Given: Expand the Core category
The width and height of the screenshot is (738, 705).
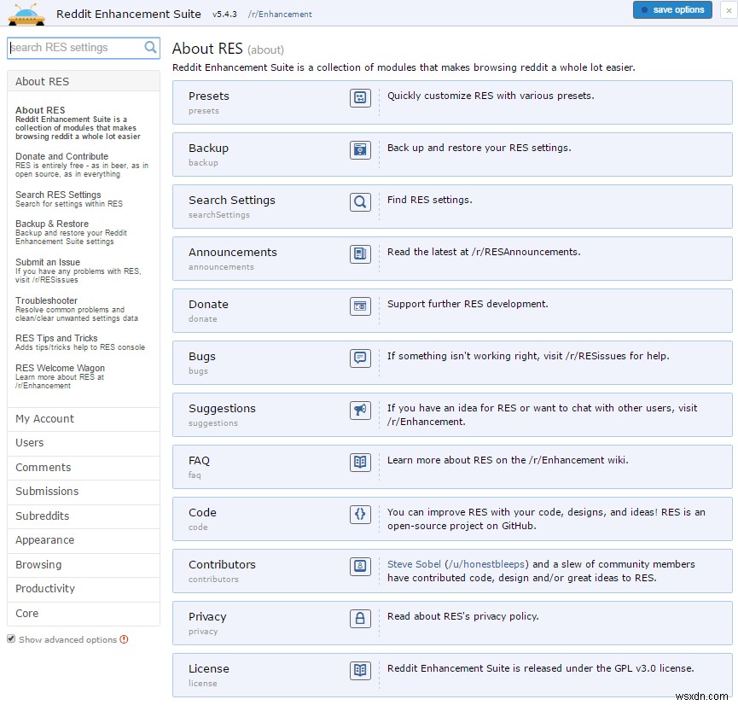Looking at the screenshot, I should coord(84,614).
